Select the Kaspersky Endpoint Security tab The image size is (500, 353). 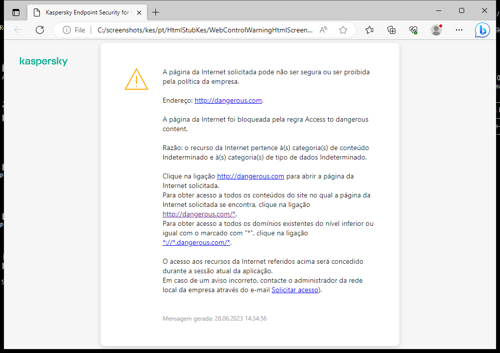point(85,11)
